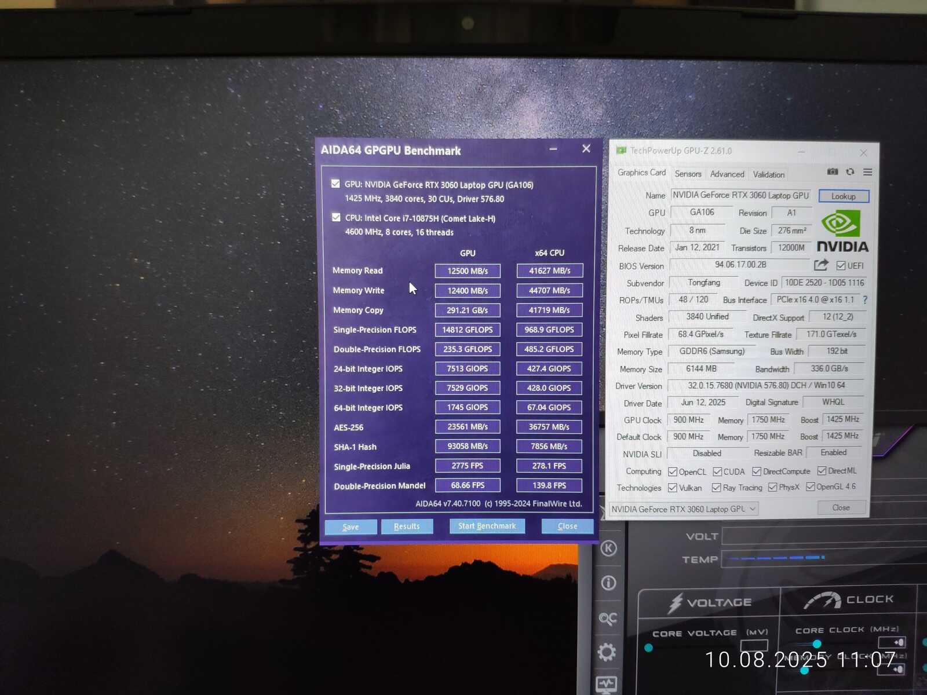The width and height of the screenshot is (927, 695).
Task: Click the CPU SHA-1 Hash value "7856 MB/s"
Action: tap(549, 447)
